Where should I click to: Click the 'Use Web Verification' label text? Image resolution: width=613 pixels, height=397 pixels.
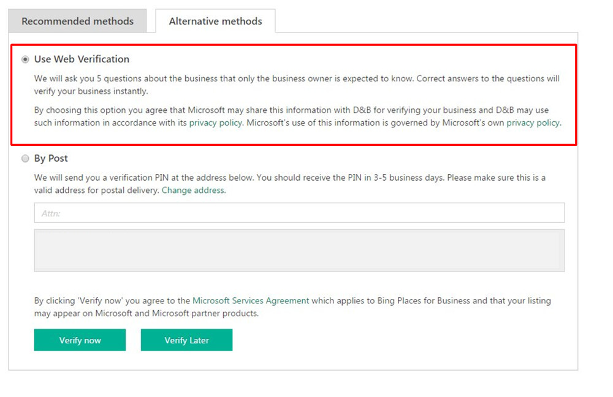[82, 59]
